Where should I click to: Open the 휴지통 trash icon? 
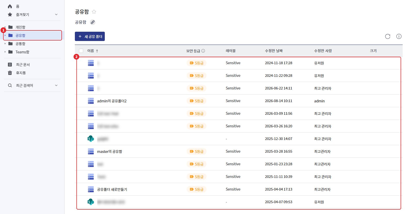(x=10, y=73)
